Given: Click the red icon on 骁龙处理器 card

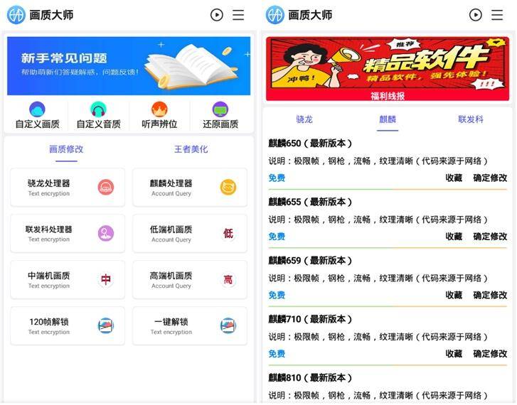Looking at the screenshot, I should (x=106, y=187).
